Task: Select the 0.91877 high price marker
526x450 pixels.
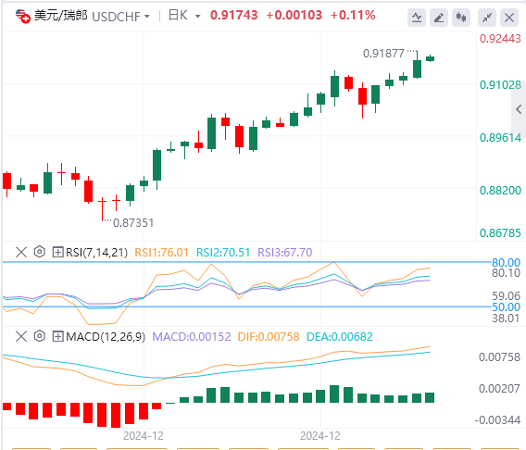Action: coord(383,54)
